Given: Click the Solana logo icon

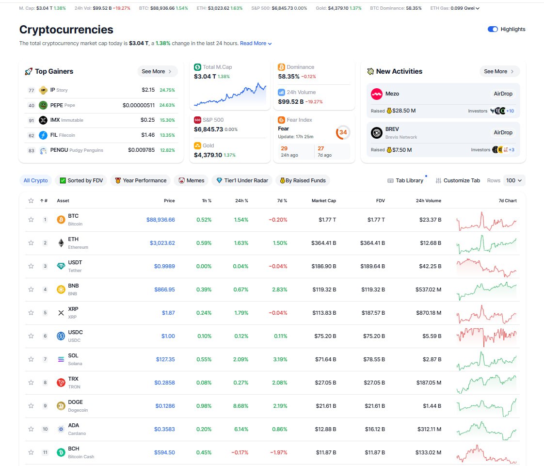Looking at the screenshot, I should [x=61, y=359].
